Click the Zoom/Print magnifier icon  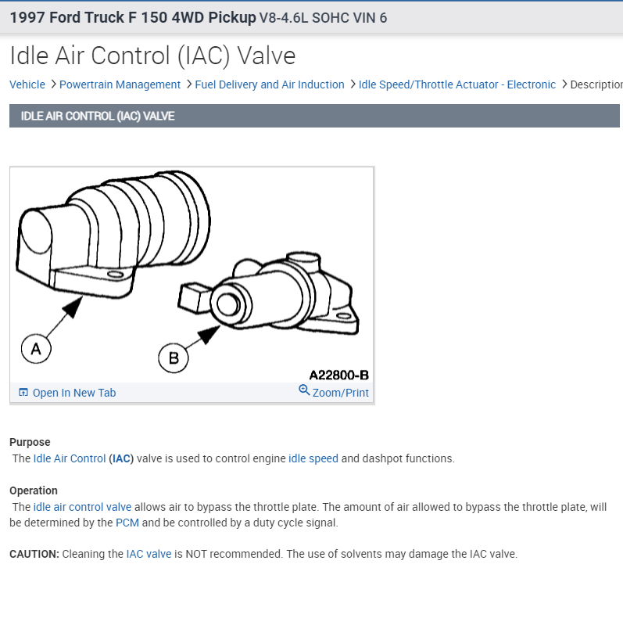tap(304, 390)
